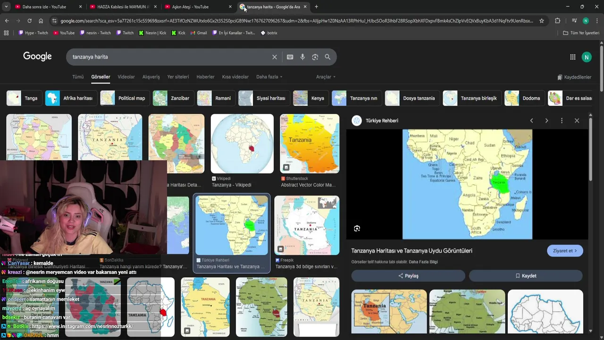Click the magnifier search icon
Screen dimensions: 604x340
click(x=327, y=57)
